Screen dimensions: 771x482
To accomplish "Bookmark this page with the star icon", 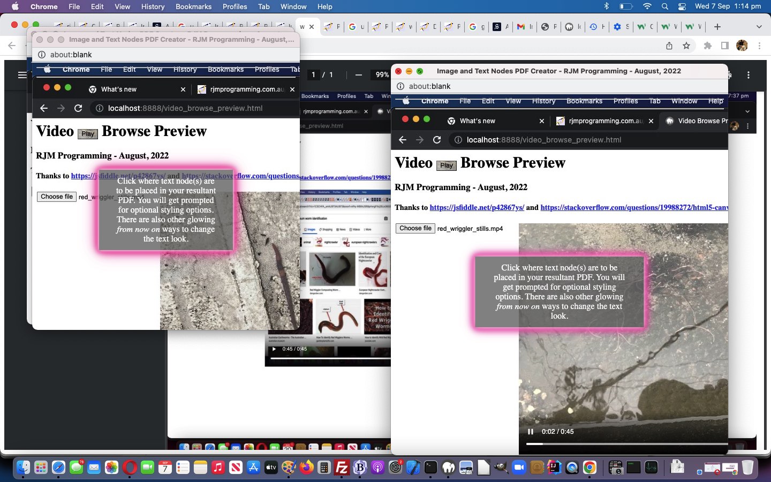I will coord(686,46).
